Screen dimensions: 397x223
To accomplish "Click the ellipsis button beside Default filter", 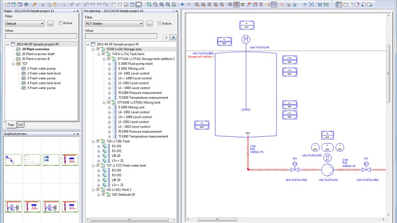I will (50, 23).
